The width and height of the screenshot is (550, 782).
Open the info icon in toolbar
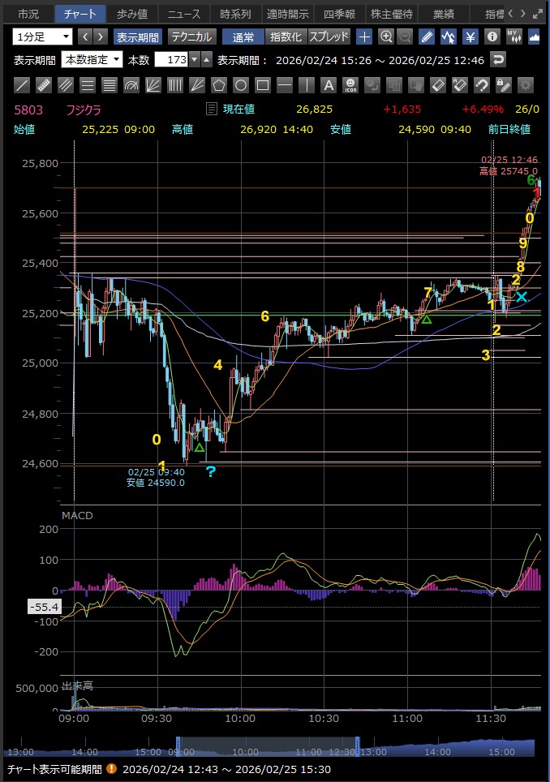[491, 37]
